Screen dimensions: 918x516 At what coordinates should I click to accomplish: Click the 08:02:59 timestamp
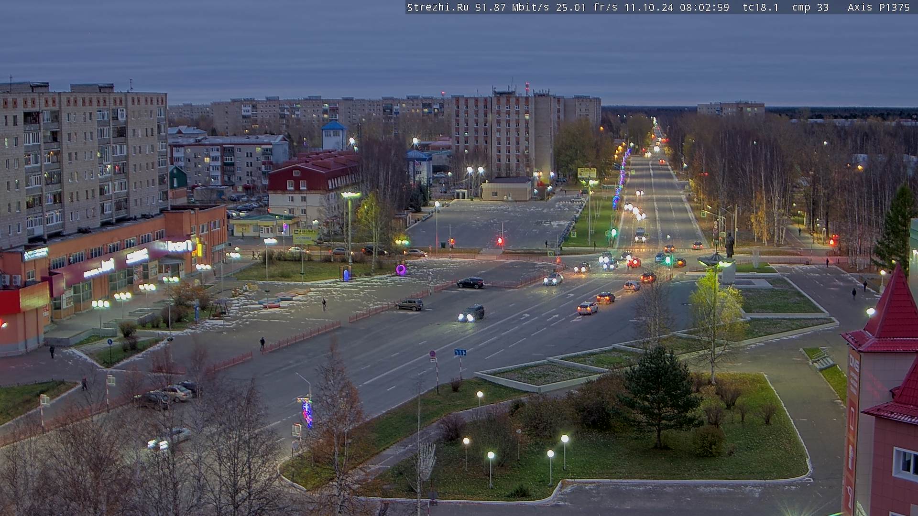(x=705, y=8)
